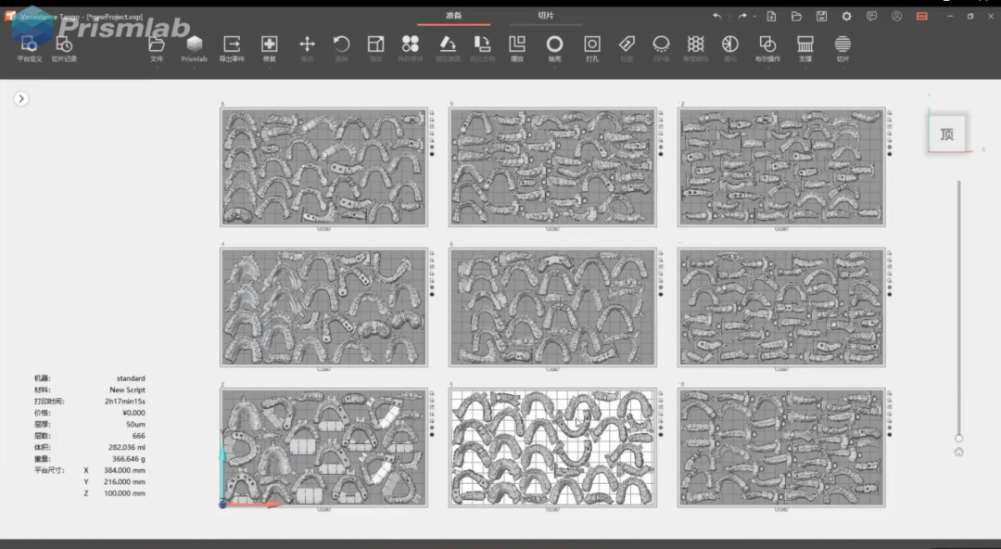Click the 摆放 placement tool icon
1001x549 pixels.
coord(517,46)
